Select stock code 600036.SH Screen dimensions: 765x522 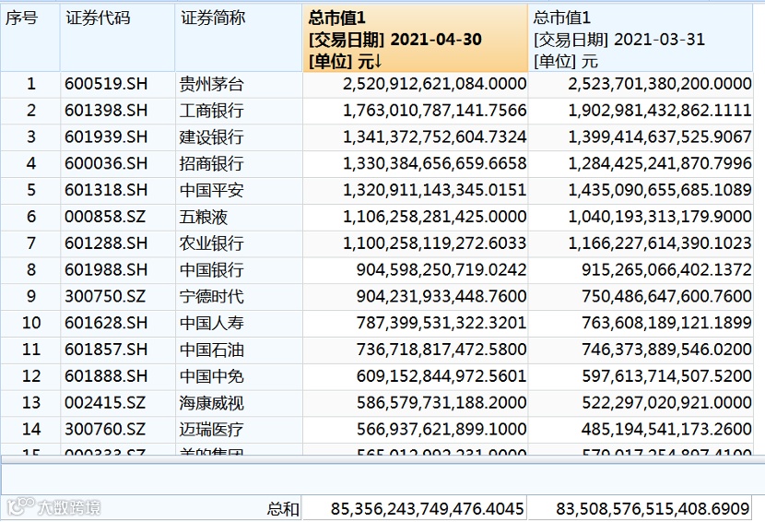tap(106, 163)
